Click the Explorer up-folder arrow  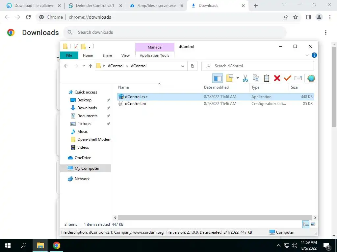click(x=91, y=66)
